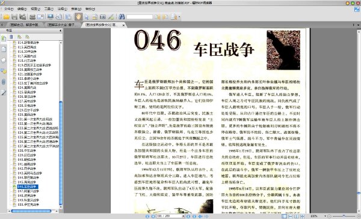Click the zoom slider handle
The width and height of the screenshot is (361, 219).
tap(344, 216)
